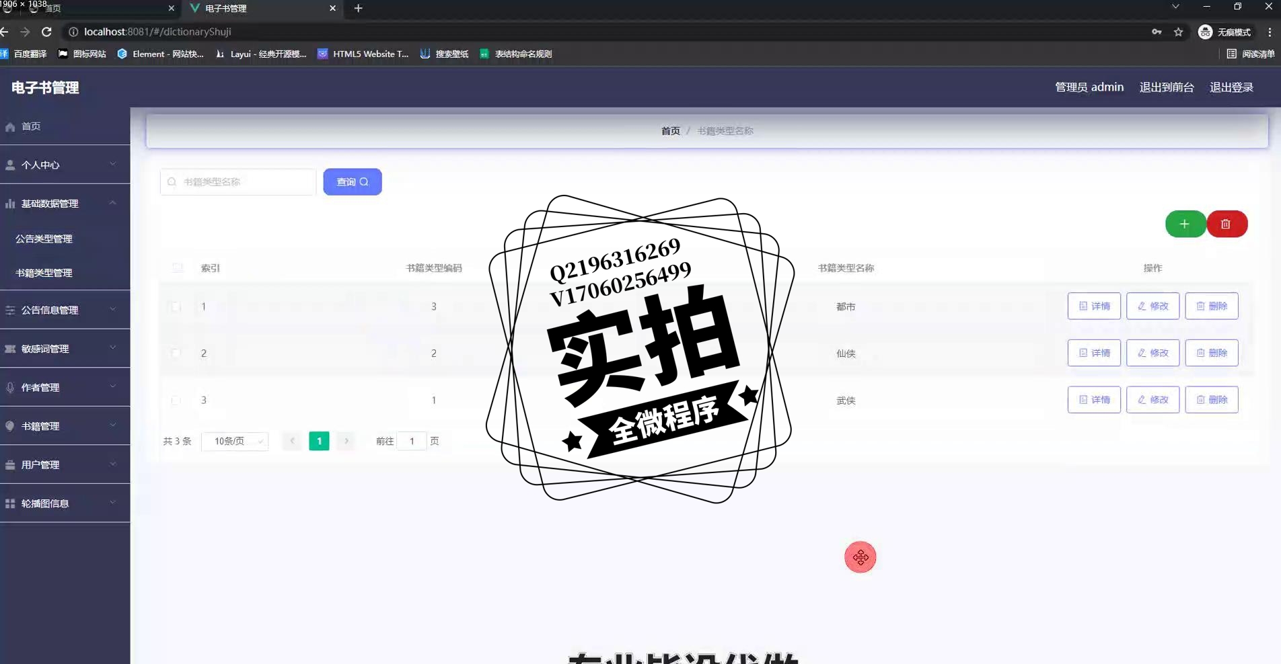Click 修改 for the 武侠 row

pyautogui.click(x=1152, y=399)
